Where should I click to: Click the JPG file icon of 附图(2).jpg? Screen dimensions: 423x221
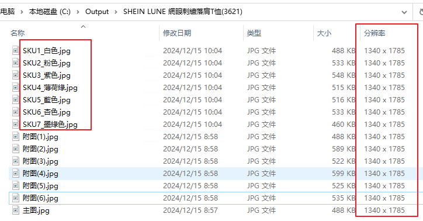(x=16, y=149)
